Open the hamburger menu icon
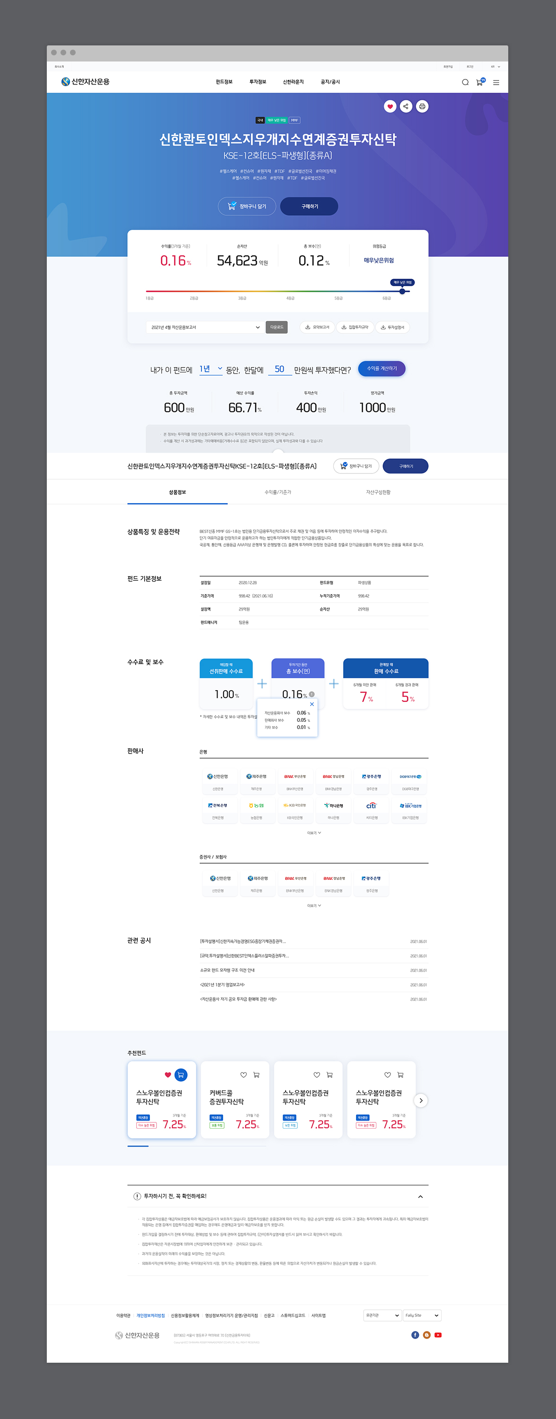Screen dimensions: 556x1419 [496, 83]
